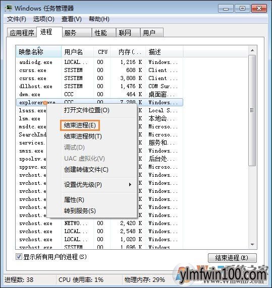The image size is (272, 288).
Task: Maximize the Task Manager window
Action: coord(242,9)
